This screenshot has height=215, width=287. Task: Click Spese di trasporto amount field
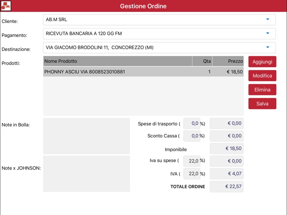227,123
